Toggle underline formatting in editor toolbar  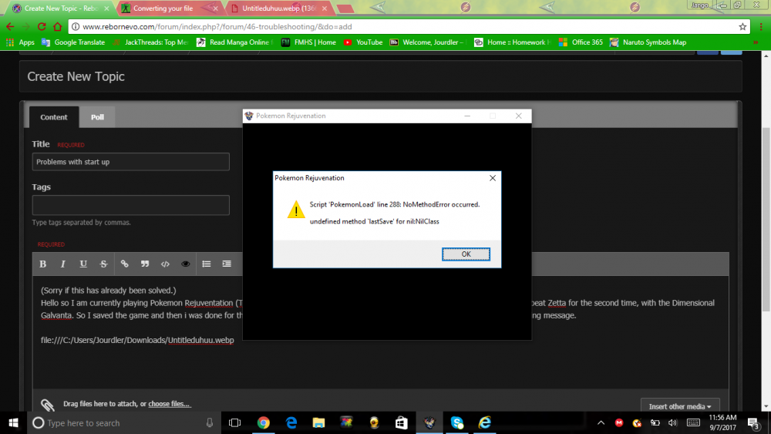click(83, 264)
